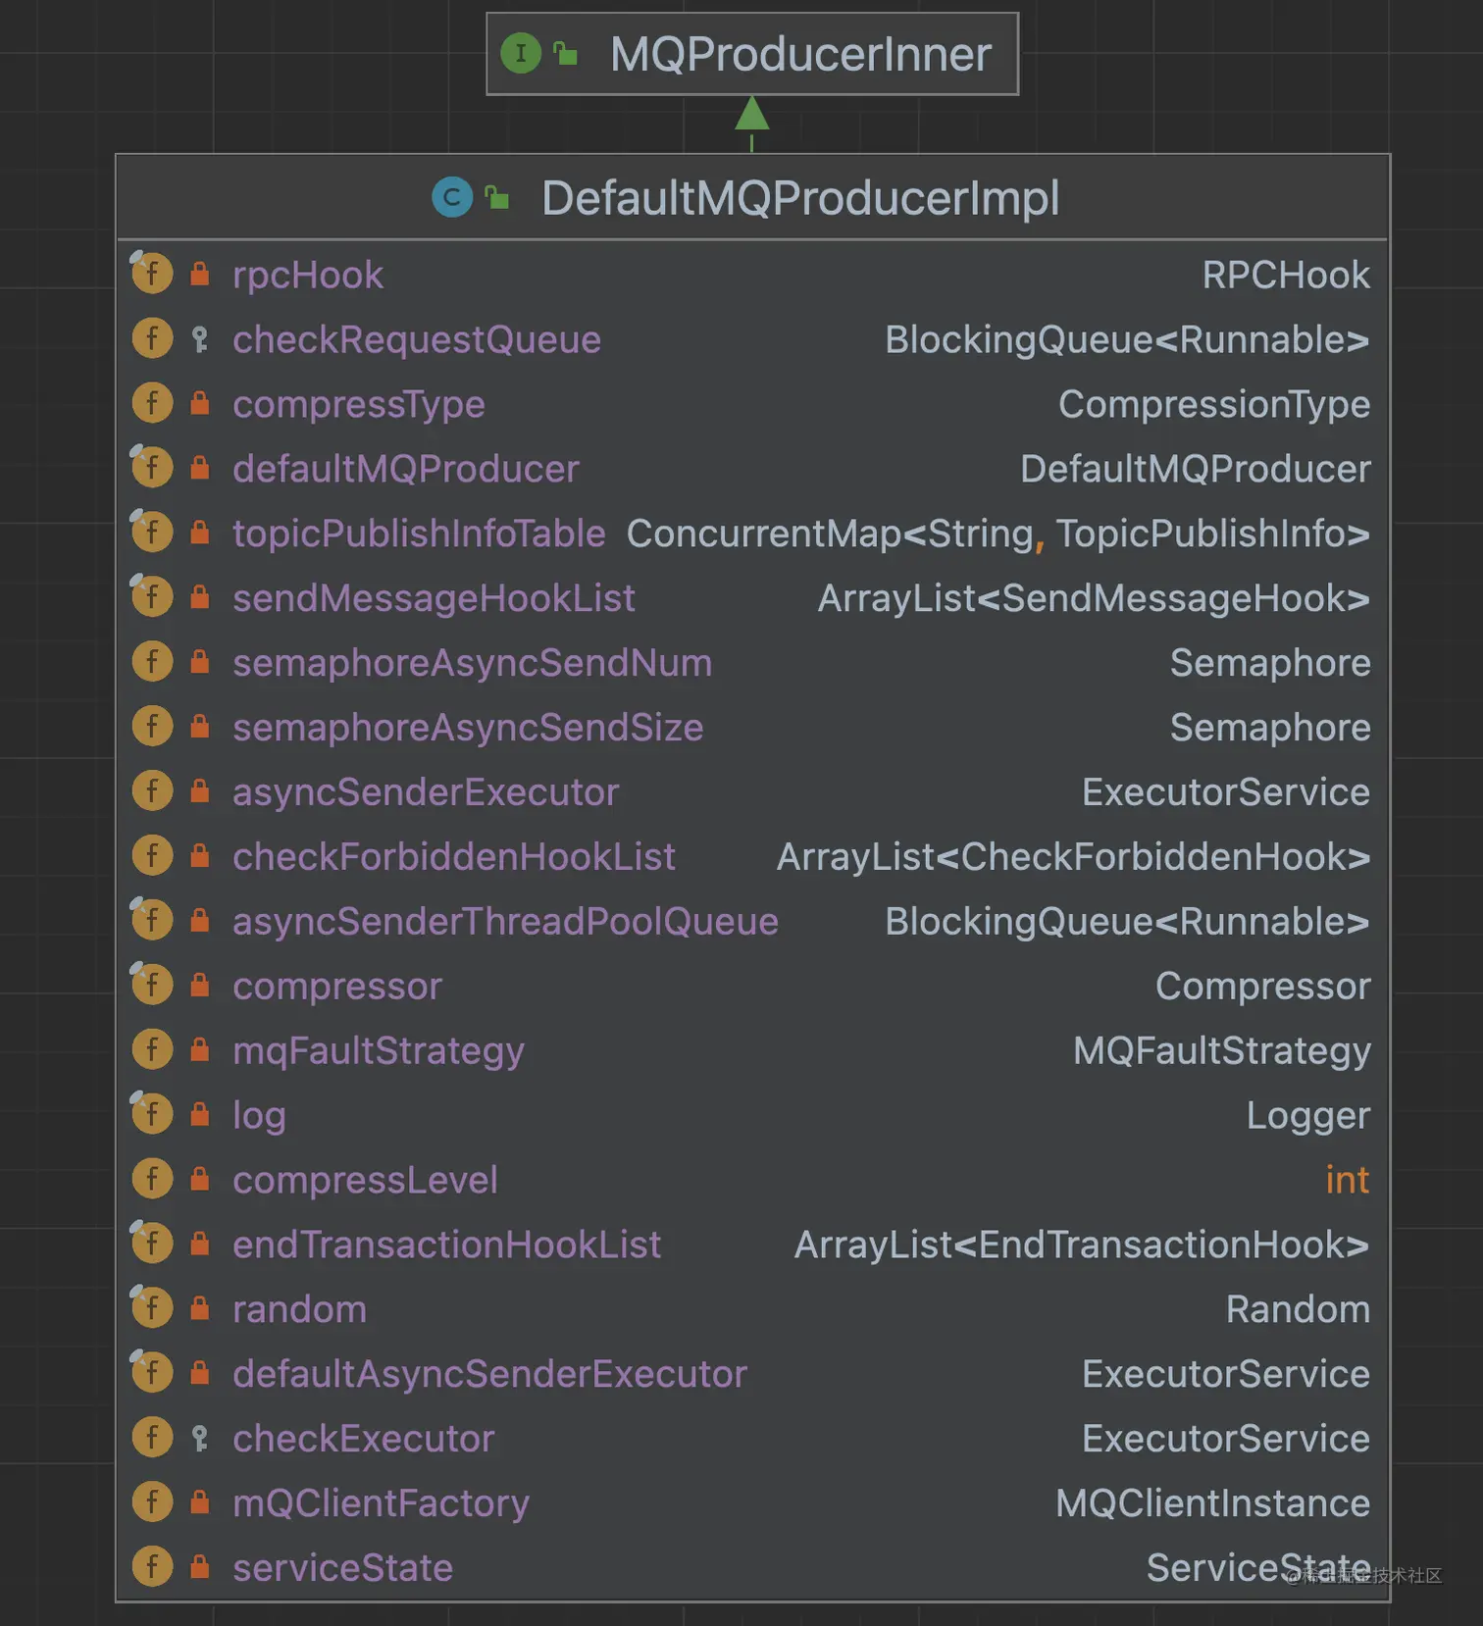Click the semaphoreAsyncSendNum field

coord(472,663)
